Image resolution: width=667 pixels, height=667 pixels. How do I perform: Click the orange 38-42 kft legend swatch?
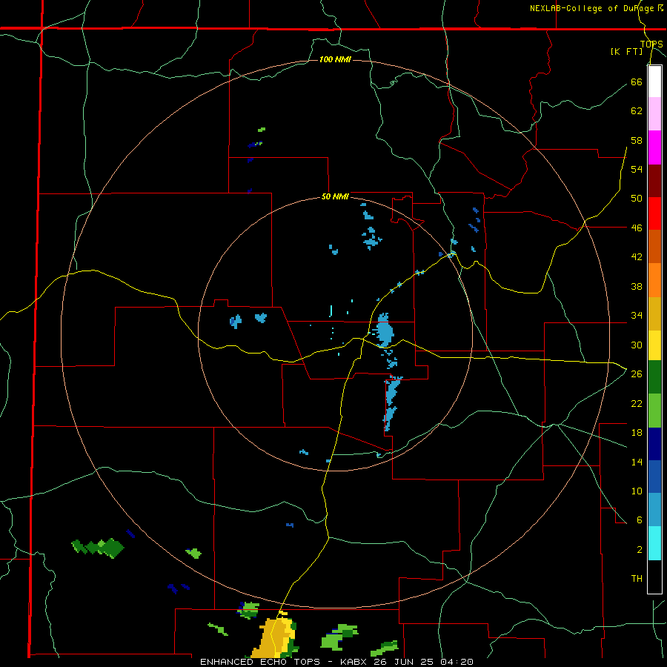[x=654, y=280]
